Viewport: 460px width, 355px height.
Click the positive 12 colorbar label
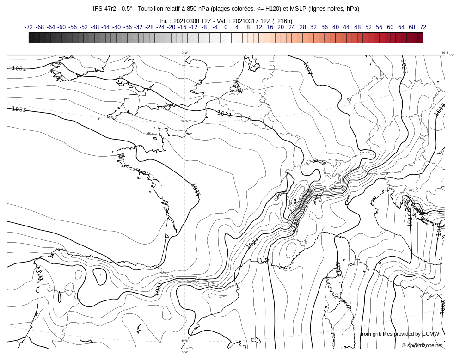click(259, 27)
